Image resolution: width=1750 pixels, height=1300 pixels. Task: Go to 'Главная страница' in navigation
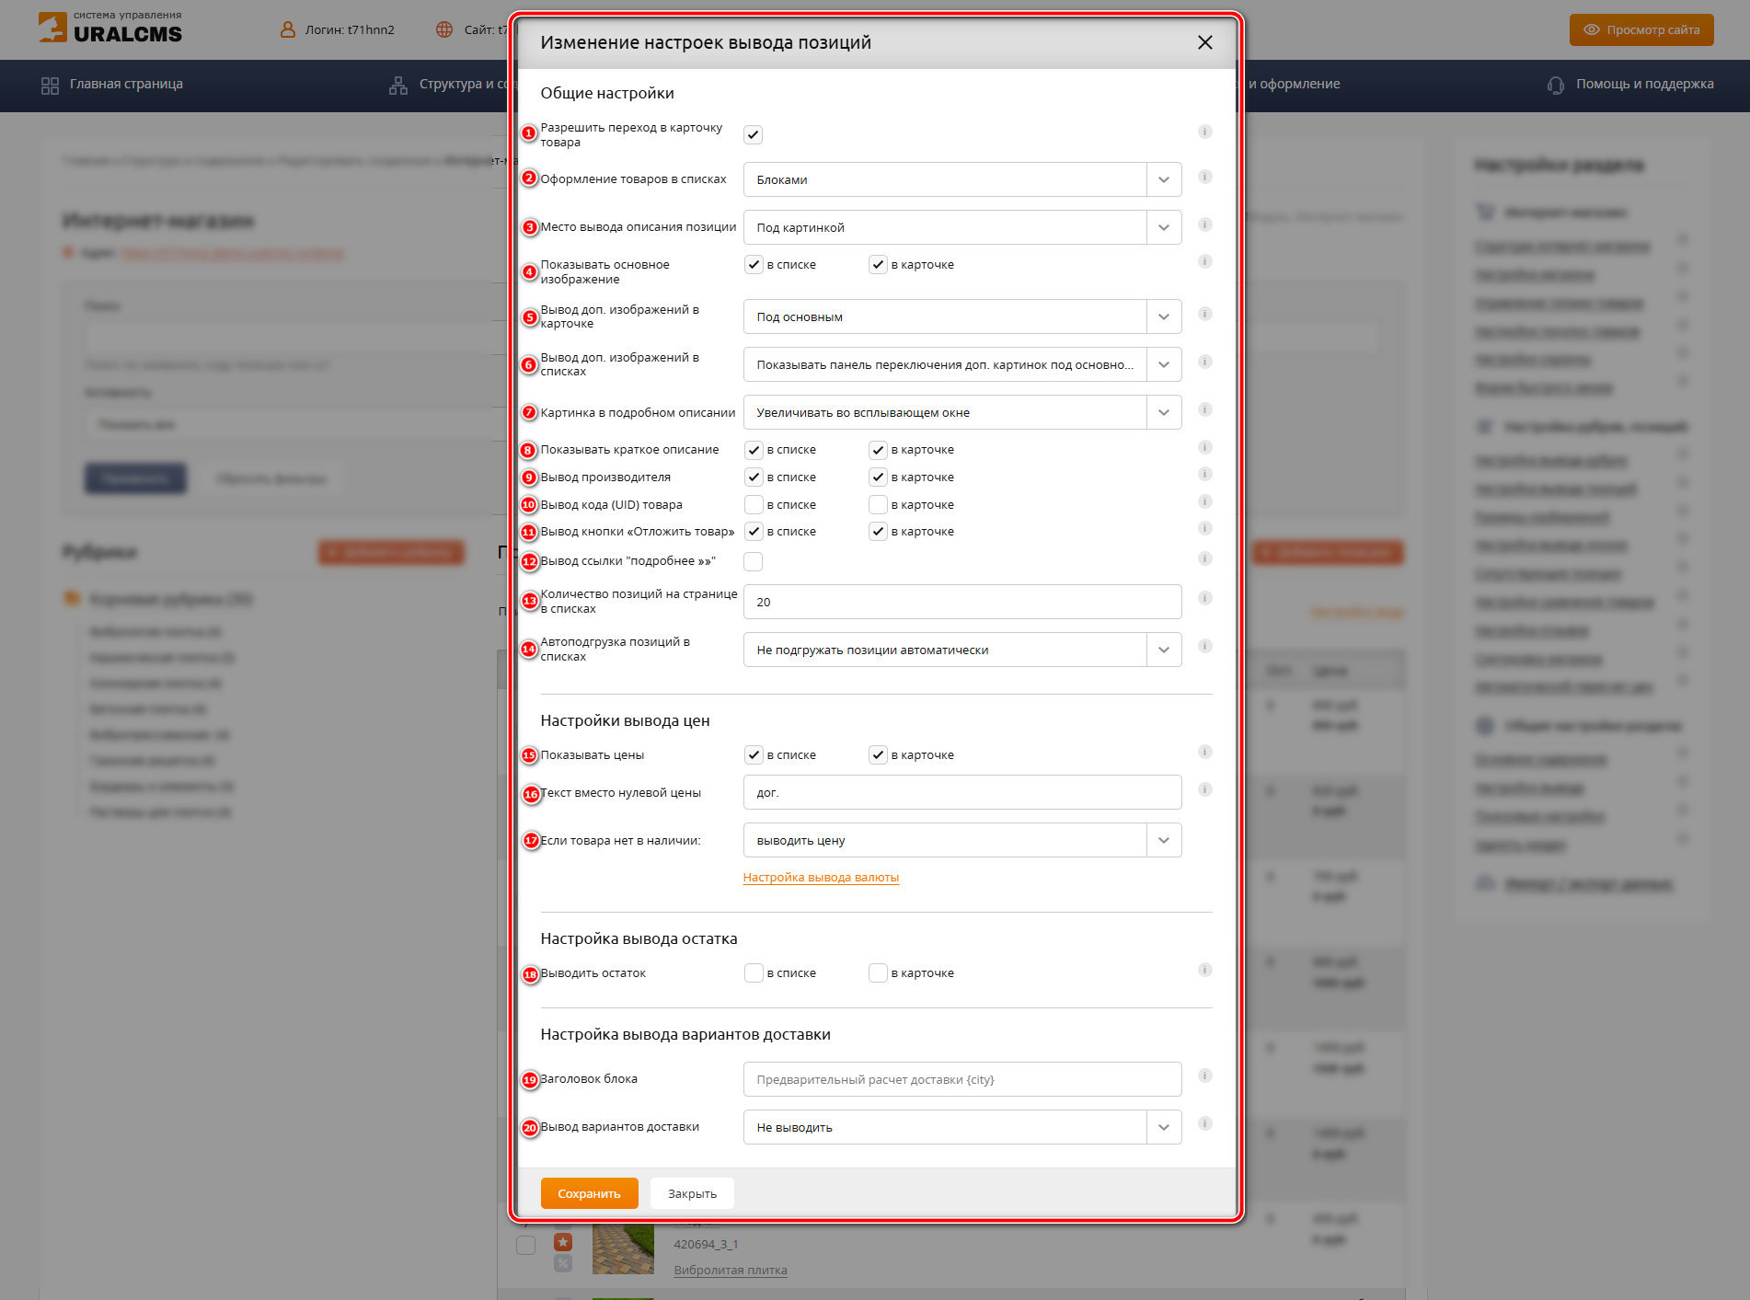click(x=126, y=84)
